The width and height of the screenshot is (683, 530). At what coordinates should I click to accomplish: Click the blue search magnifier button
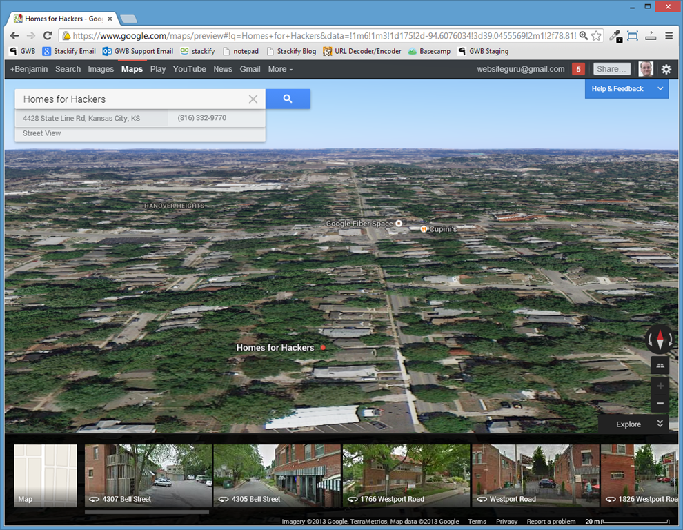(288, 99)
